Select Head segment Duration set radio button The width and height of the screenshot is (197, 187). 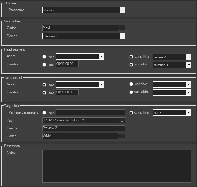click(44, 64)
